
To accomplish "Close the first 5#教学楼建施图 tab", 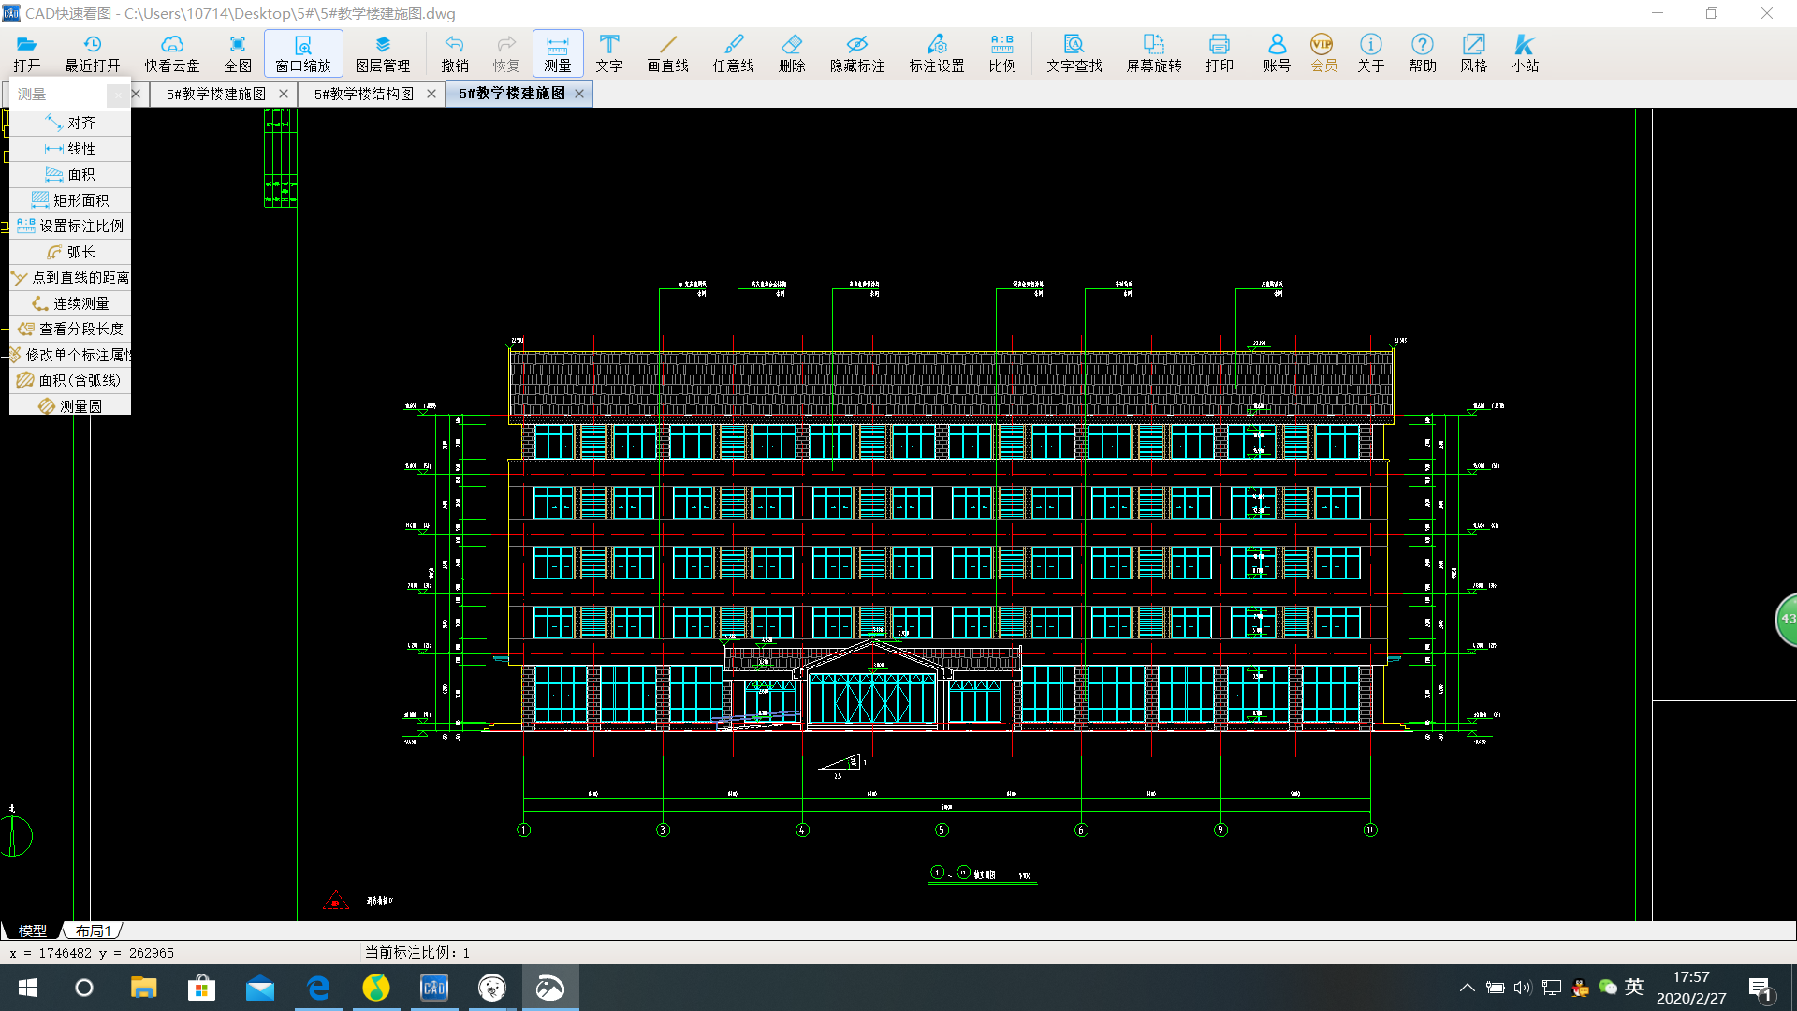I will [x=284, y=94].
